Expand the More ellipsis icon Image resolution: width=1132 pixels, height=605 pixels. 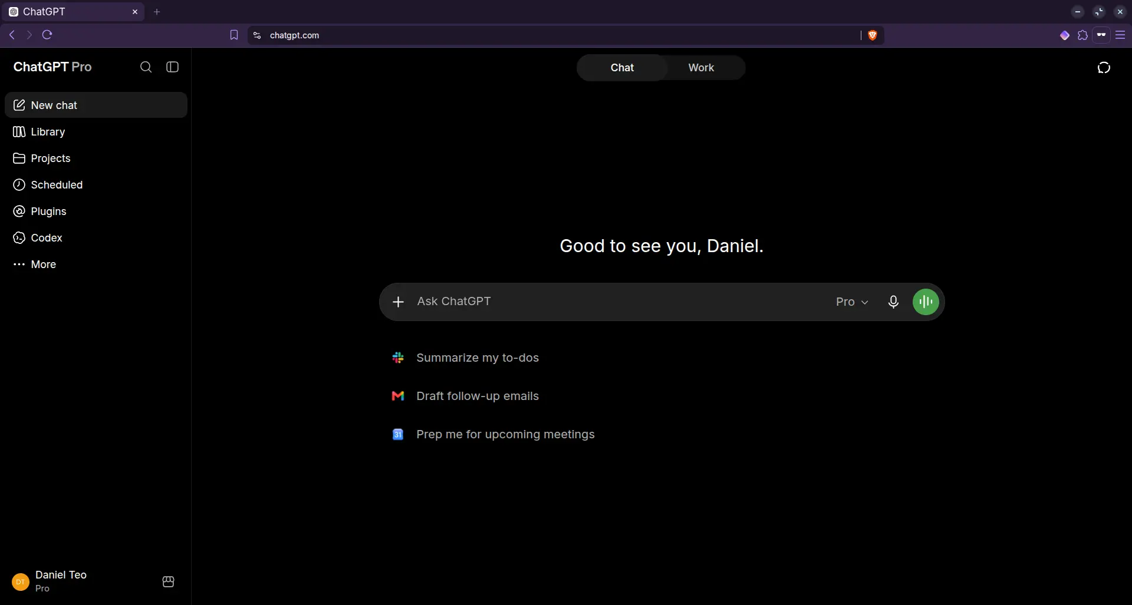click(19, 264)
